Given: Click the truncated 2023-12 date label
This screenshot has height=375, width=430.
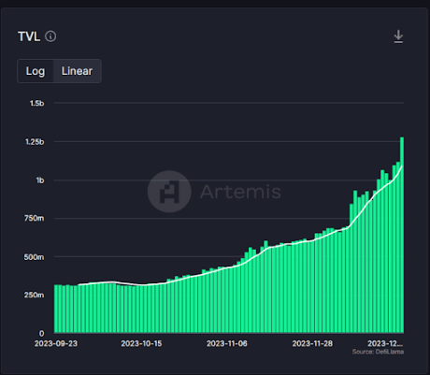Looking at the screenshot, I should pos(385,343).
